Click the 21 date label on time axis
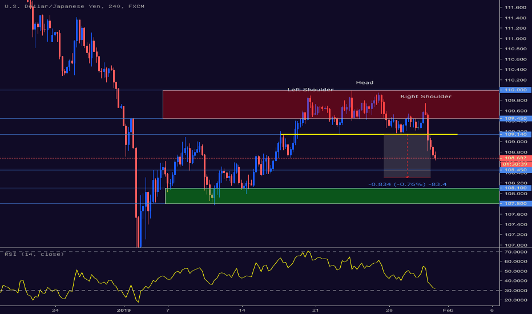The height and width of the screenshot is (314, 532). pos(316,310)
